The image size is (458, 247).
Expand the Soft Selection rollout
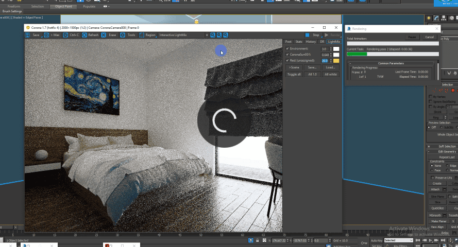443,146
